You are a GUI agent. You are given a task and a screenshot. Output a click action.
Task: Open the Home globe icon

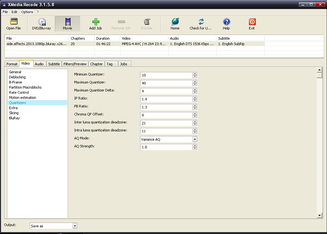(x=175, y=22)
